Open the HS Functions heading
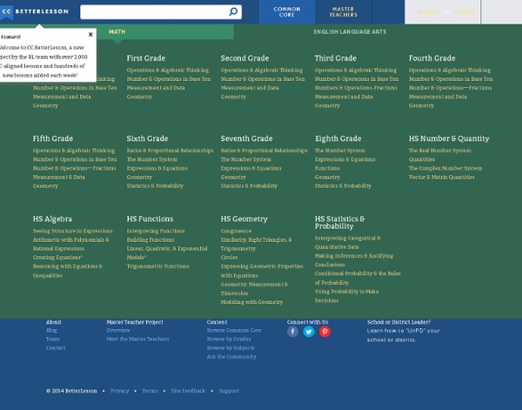This screenshot has width=522, height=410. tap(150, 218)
